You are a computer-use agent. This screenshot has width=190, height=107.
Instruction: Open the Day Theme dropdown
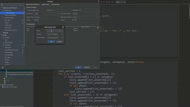(x=47, y=14)
